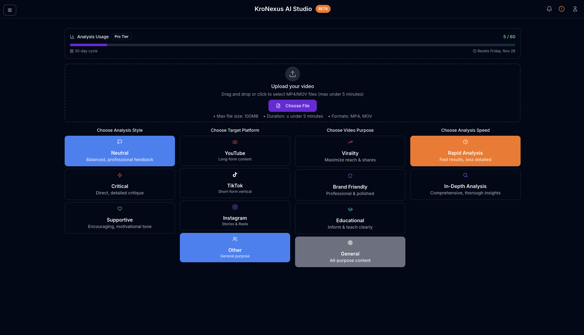The width and height of the screenshot is (584, 335).
Task: Click the YouTube play icon on the YouTube card
Action: click(x=235, y=142)
